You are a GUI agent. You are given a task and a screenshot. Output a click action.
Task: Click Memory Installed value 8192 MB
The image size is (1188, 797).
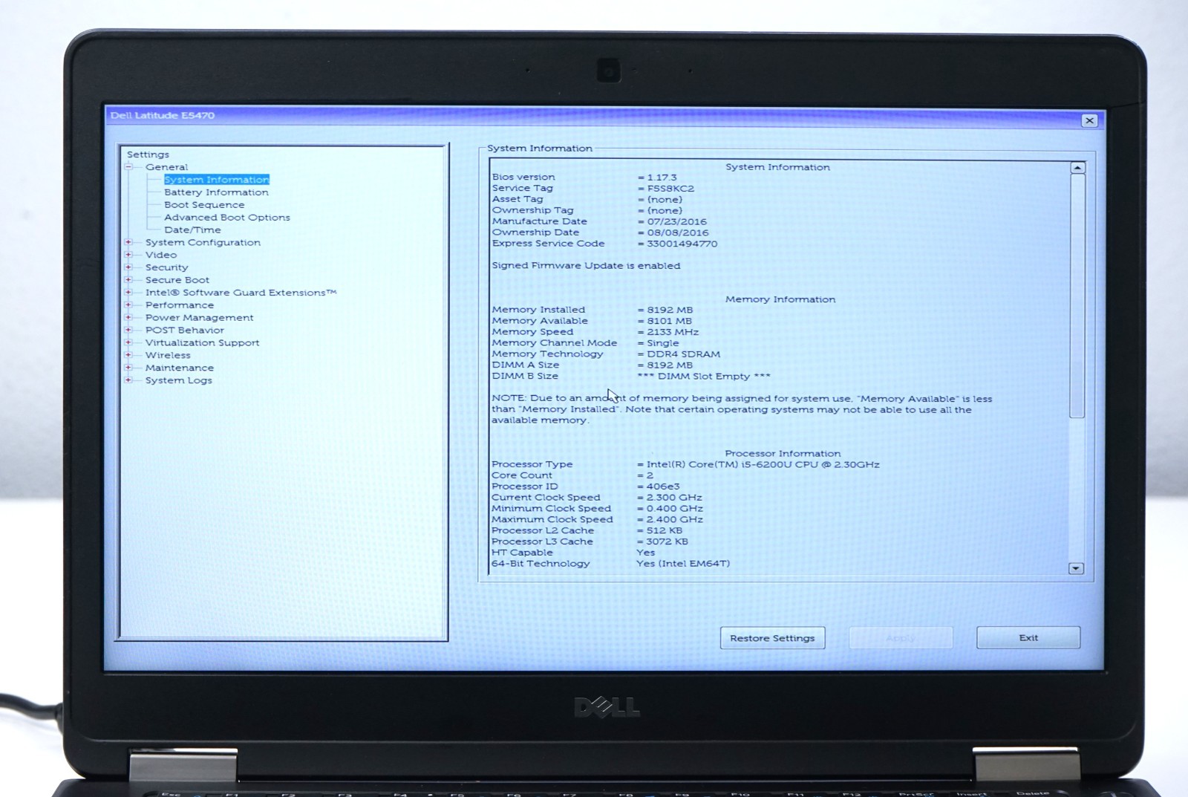669,310
